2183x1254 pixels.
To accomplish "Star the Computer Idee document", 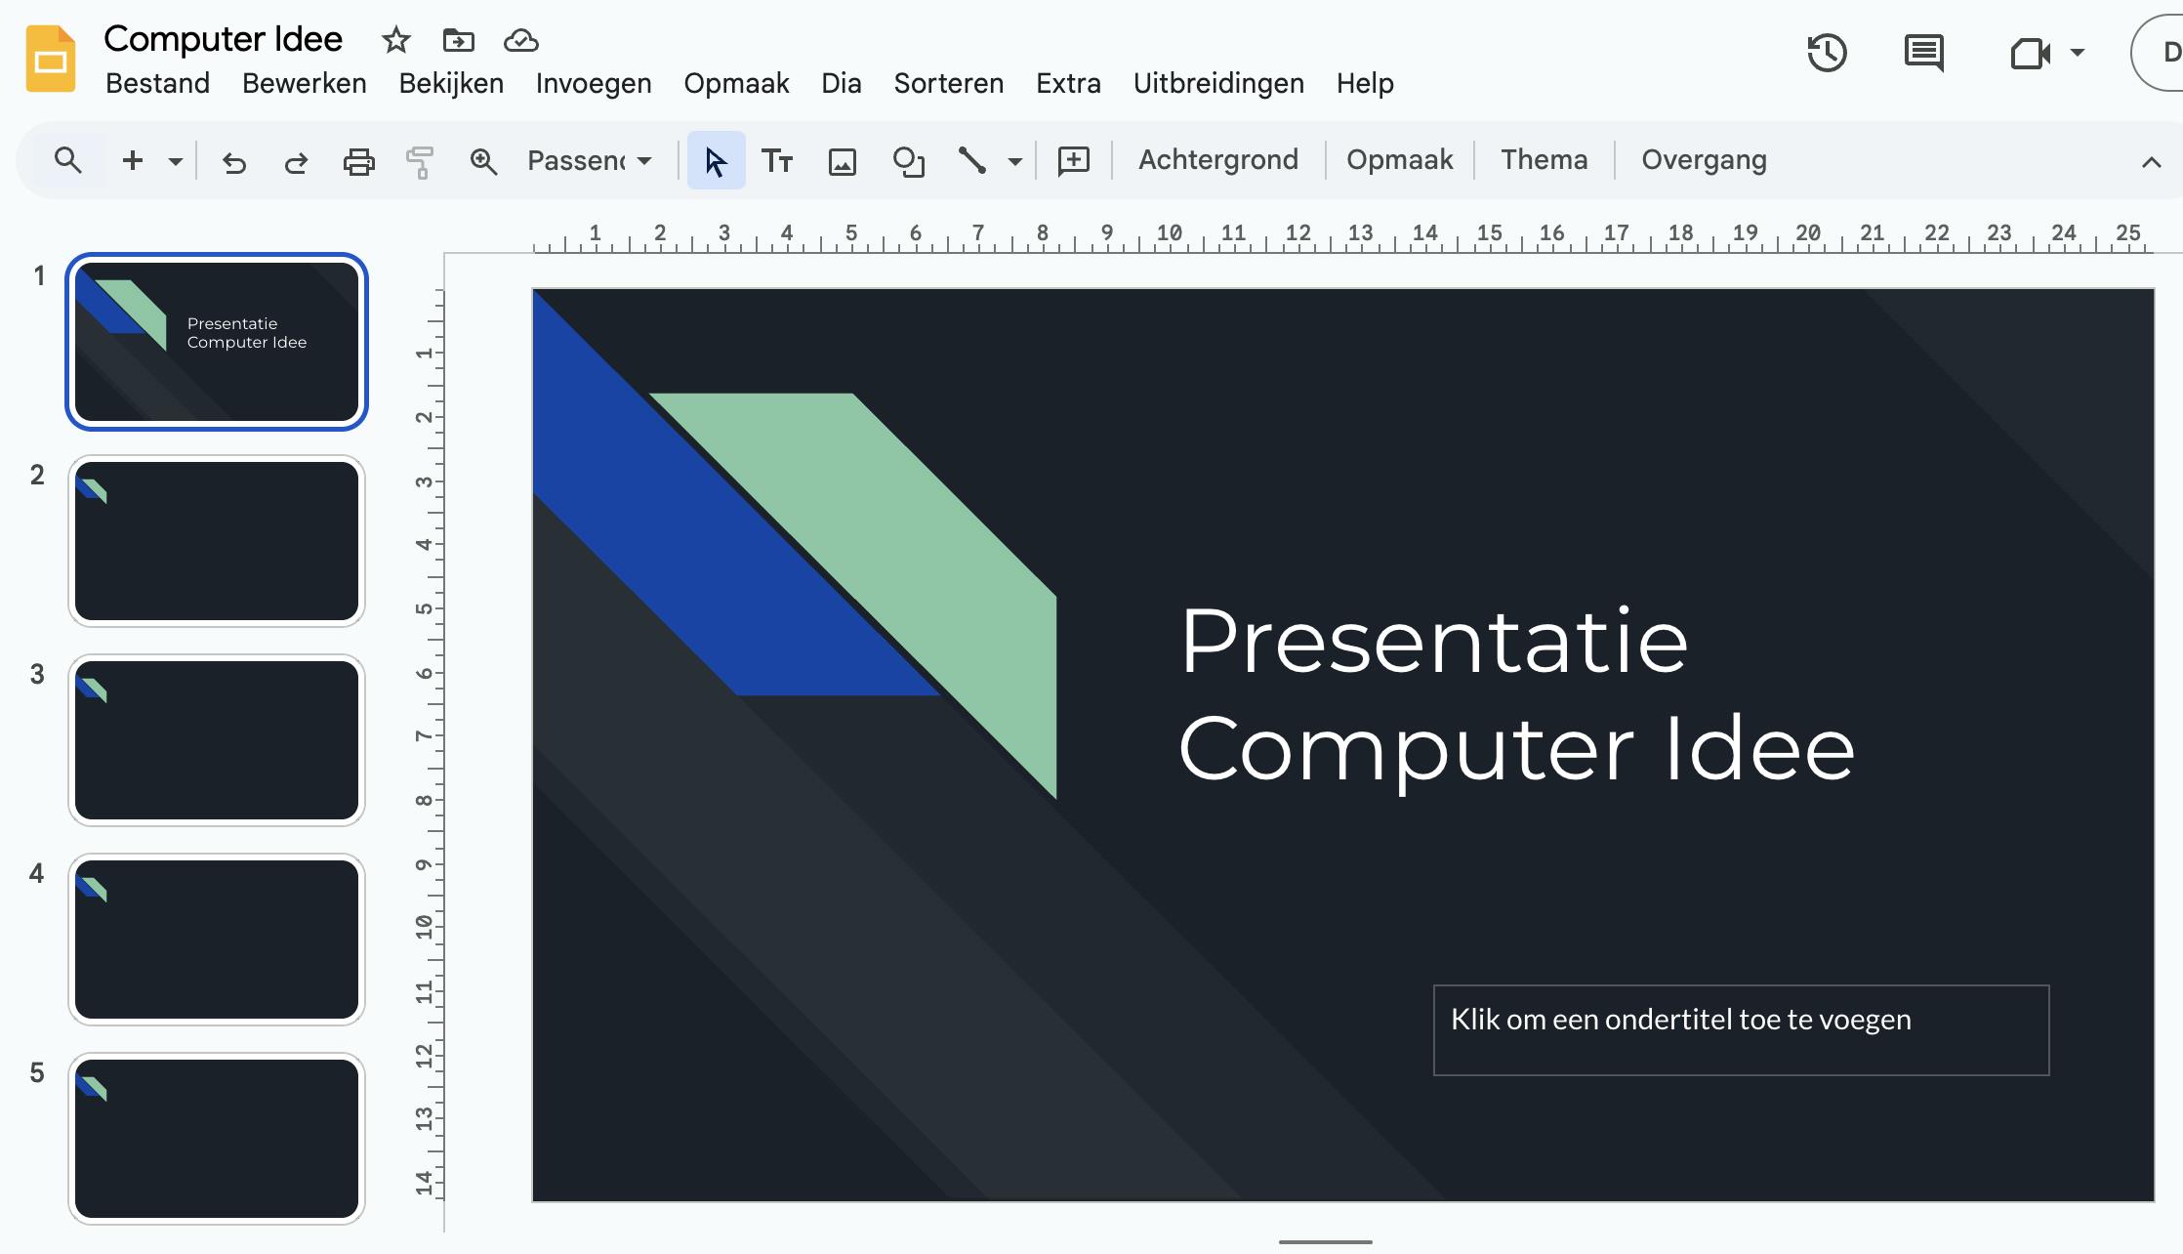I will point(395,40).
